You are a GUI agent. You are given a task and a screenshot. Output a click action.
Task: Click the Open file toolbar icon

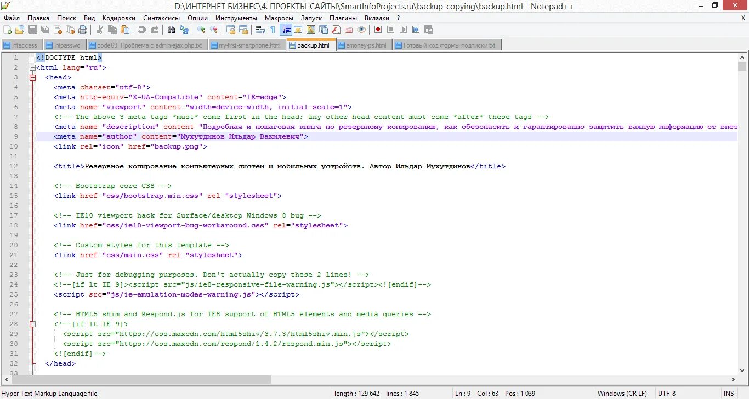click(20, 30)
